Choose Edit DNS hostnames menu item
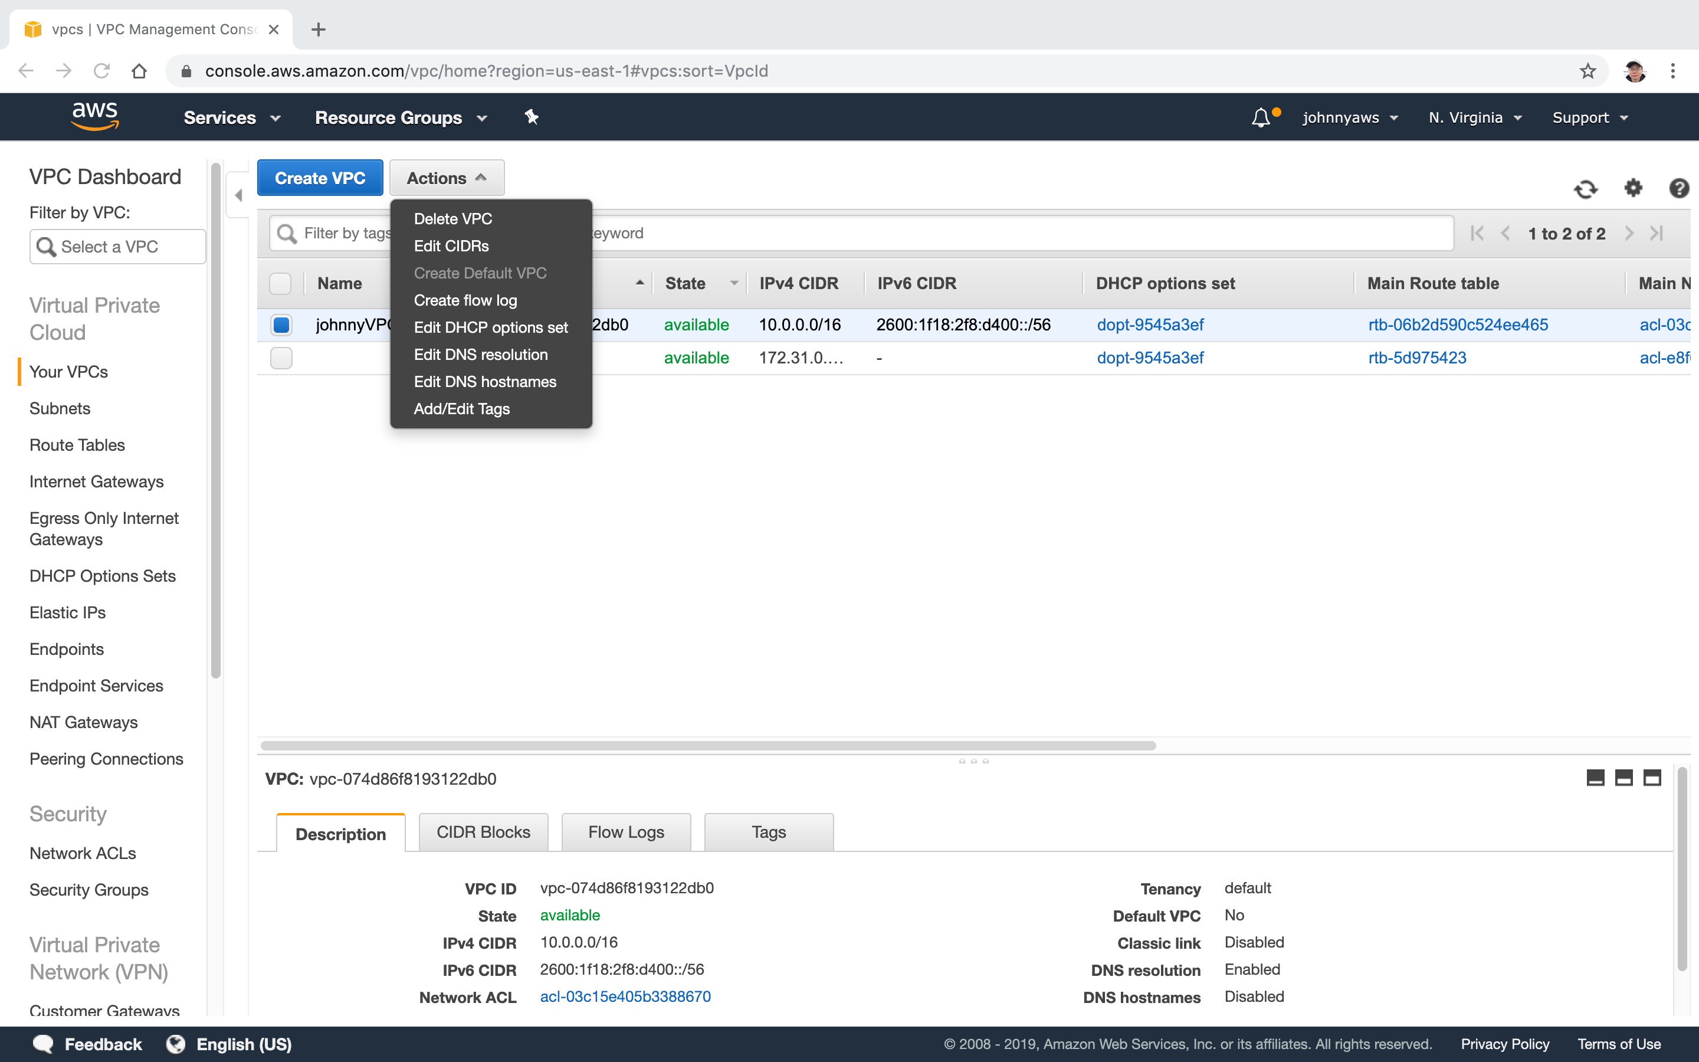Viewport: 1699px width, 1062px height. (x=485, y=382)
